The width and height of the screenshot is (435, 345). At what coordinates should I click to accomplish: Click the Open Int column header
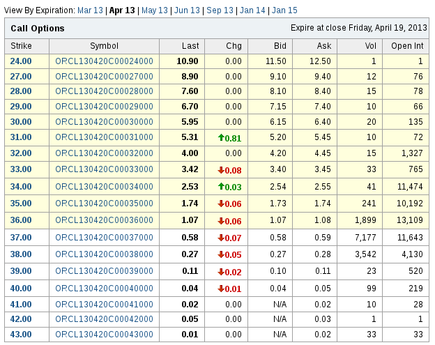coord(407,46)
